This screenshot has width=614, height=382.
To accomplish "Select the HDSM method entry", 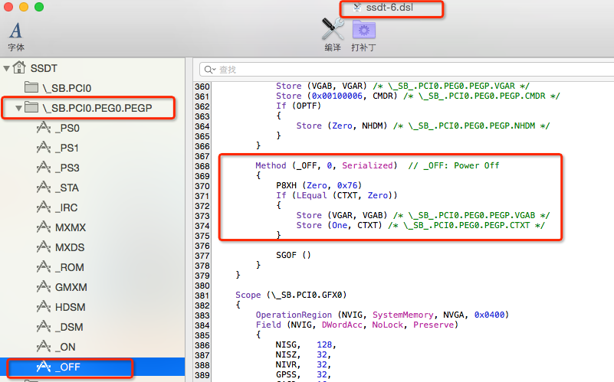I will tap(70, 307).
